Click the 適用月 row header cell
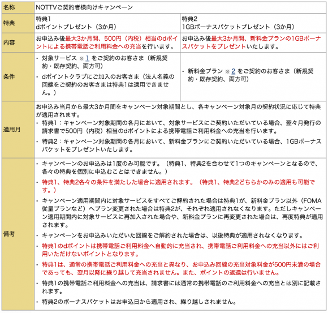 pos(18,130)
